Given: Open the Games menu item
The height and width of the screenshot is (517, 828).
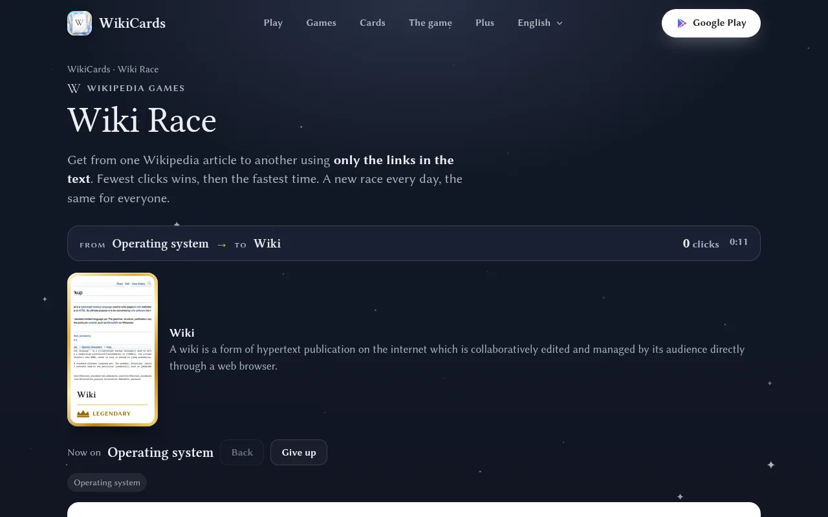Looking at the screenshot, I should pos(321,23).
